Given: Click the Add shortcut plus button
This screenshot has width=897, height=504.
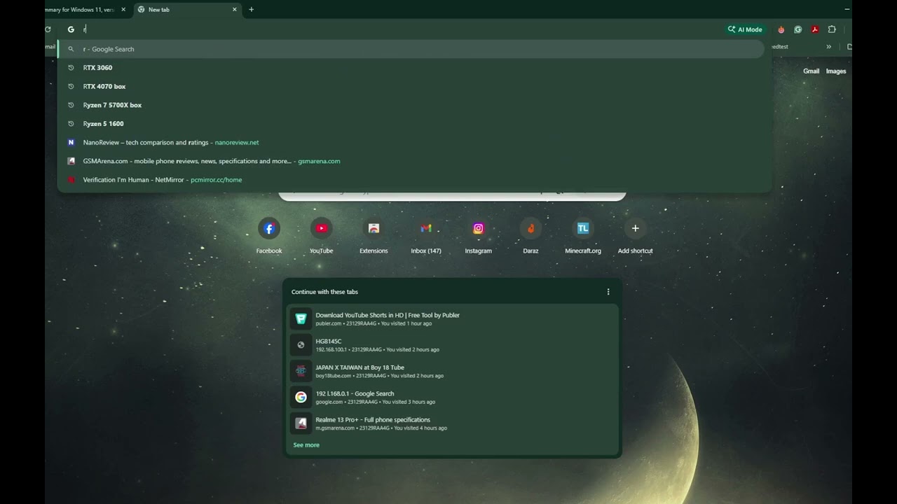Looking at the screenshot, I should pyautogui.click(x=636, y=228).
